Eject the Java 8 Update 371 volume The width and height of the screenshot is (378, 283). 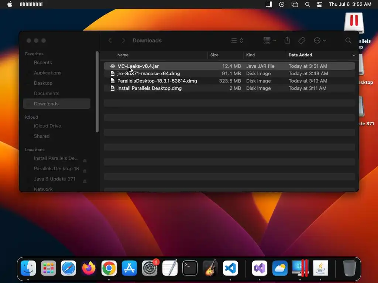tap(85, 181)
